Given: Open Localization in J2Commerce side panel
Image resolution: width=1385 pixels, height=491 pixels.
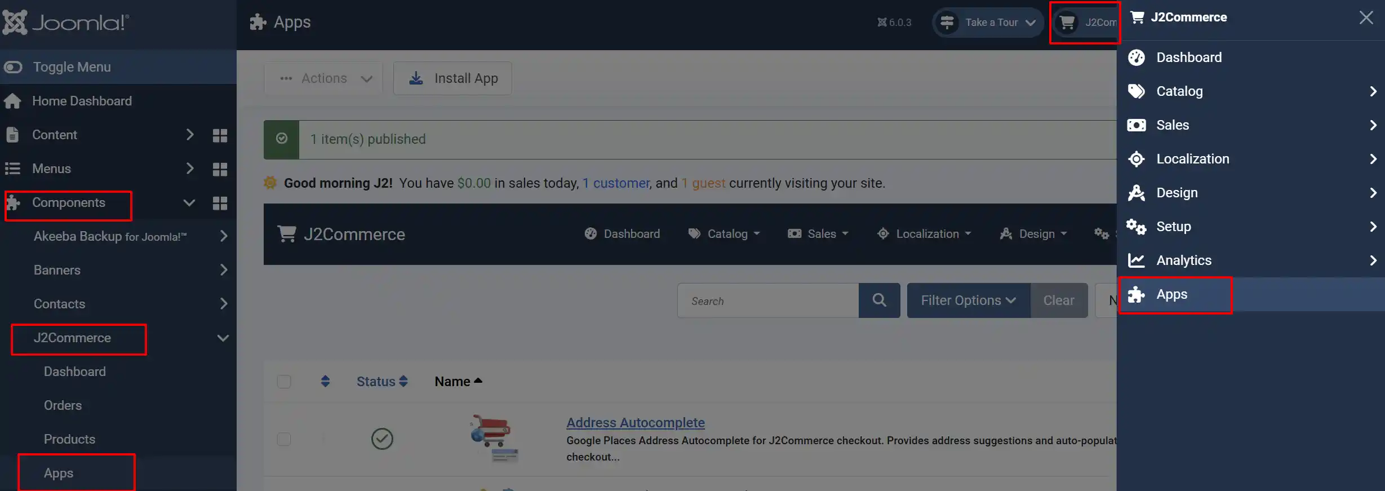Looking at the screenshot, I should pos(1251,159).
